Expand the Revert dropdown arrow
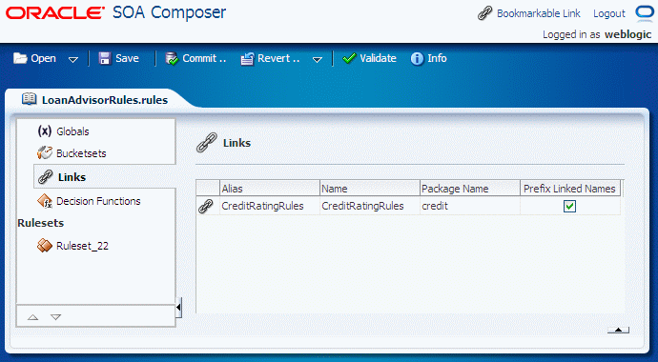This screenshot has width=658, height=362. point(318,59)
